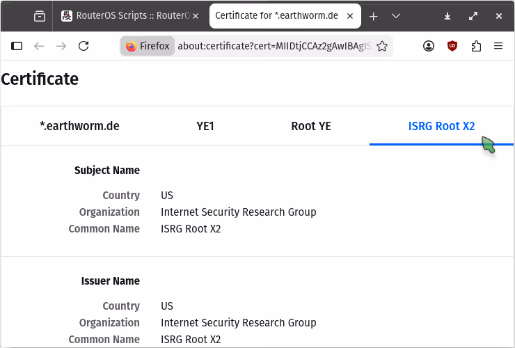Select the YE1 certificate tab
Viewport: 515px width, 348px height.
coord(205,126)
